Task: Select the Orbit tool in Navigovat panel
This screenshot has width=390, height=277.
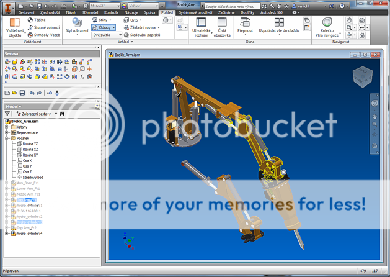Action: (x=349, y=35)
